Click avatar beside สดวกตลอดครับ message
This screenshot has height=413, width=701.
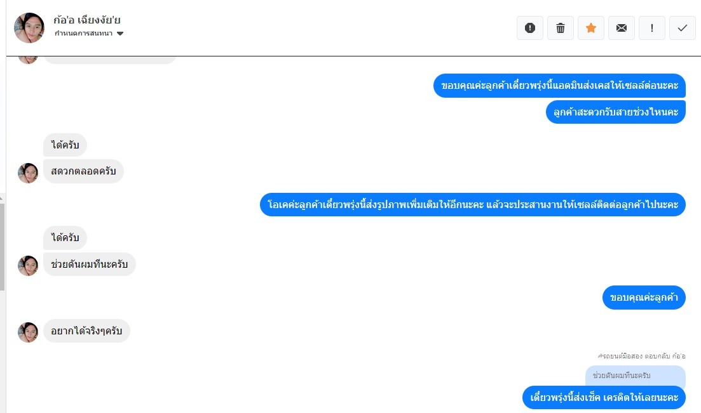coord(28,173)
